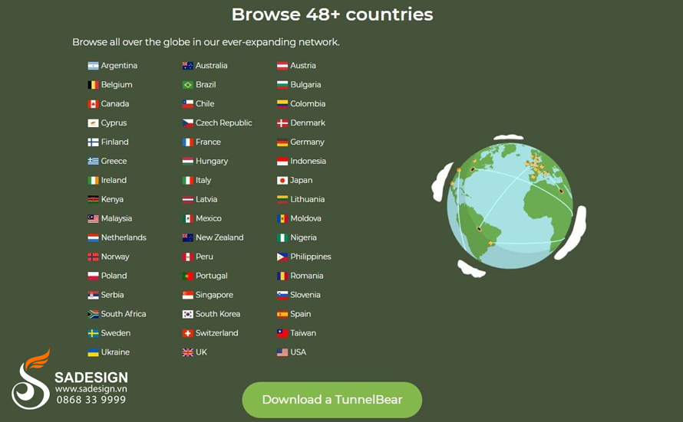Screen dimensions: 683x422
Task: Click the Ireland country name
Action: tap(114, 180)
